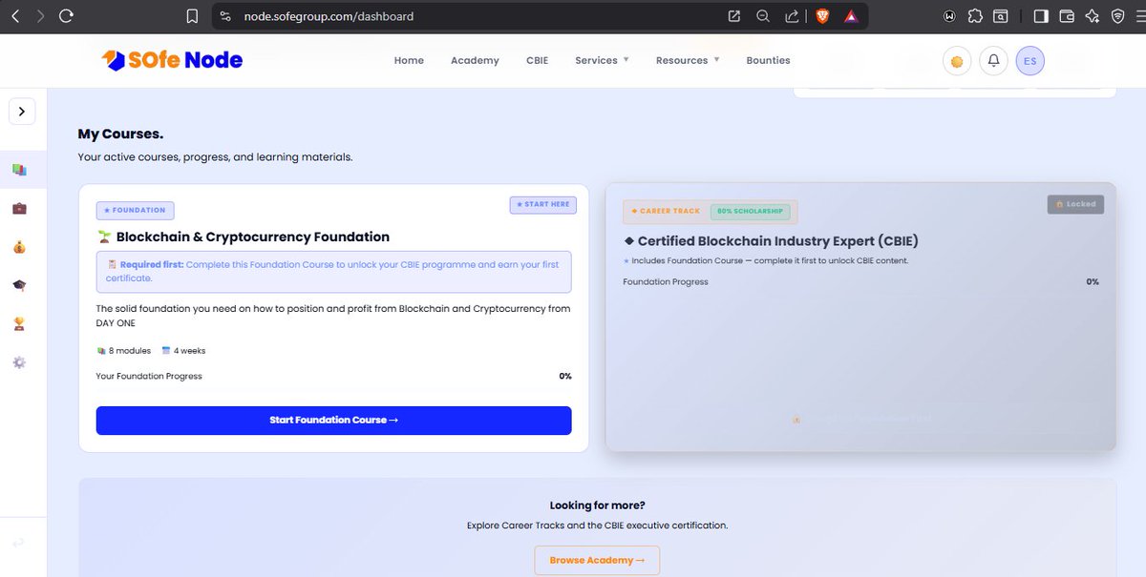Open the Brave VPN shield icon
Image resolution: width=1146 pixels, height=577 pixels.
1117,16
